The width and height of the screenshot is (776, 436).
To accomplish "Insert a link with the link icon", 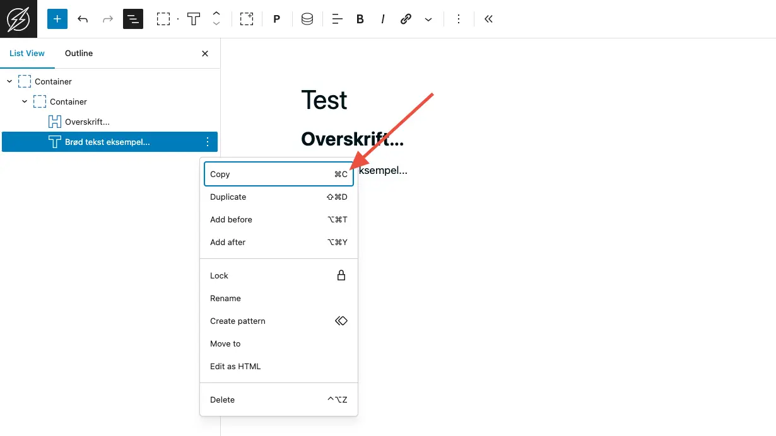I will tap(406, 19).
